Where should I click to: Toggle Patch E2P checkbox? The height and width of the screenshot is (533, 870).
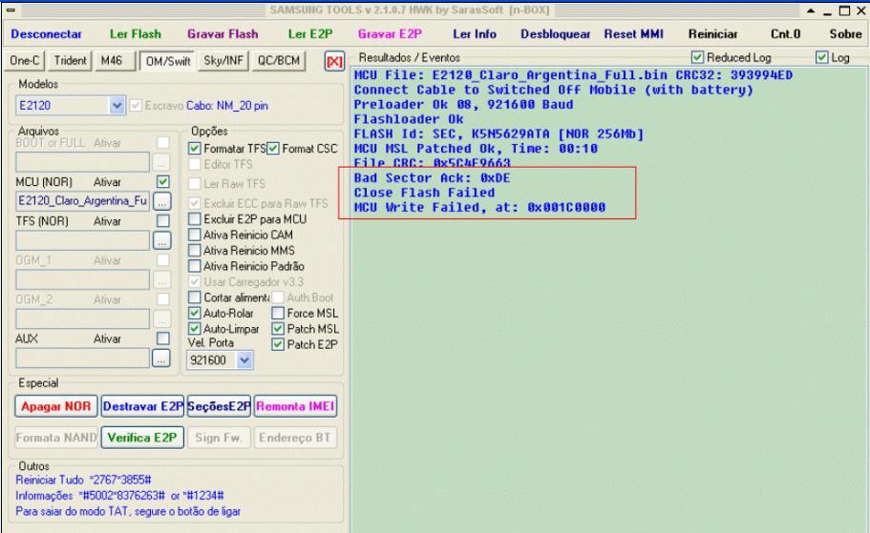[x=278, y=344]
